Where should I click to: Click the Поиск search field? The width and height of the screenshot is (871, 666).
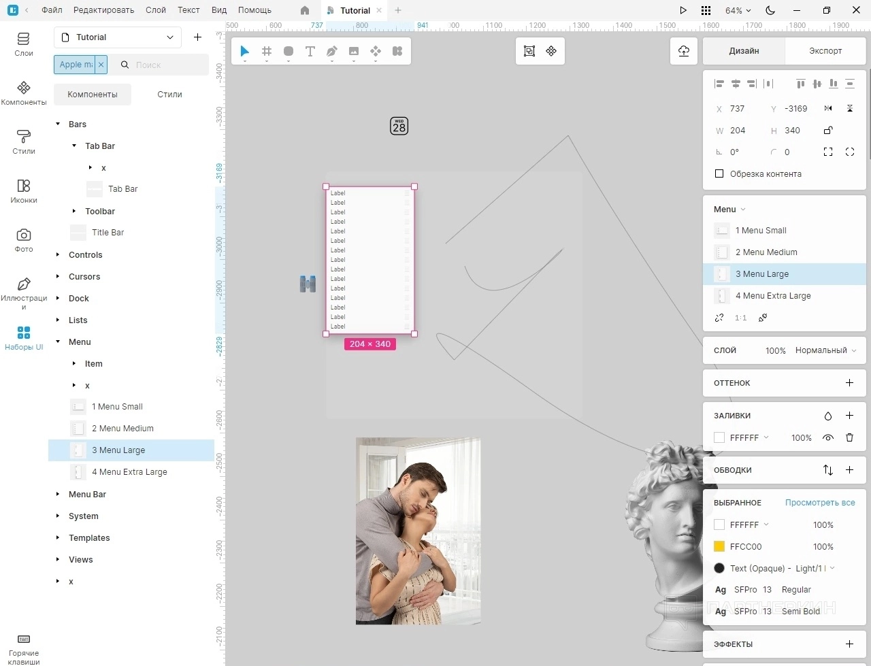point(167,65)
